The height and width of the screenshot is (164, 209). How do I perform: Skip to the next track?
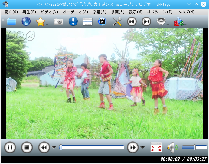click(146, 21)
